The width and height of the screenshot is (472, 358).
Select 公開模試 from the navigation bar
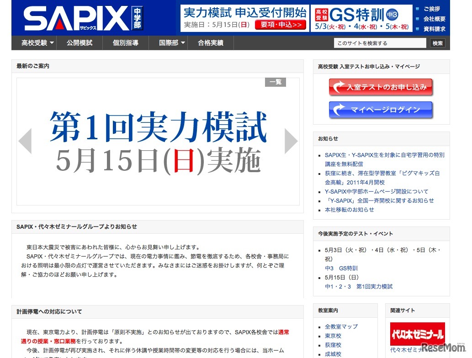click(80, 42)
